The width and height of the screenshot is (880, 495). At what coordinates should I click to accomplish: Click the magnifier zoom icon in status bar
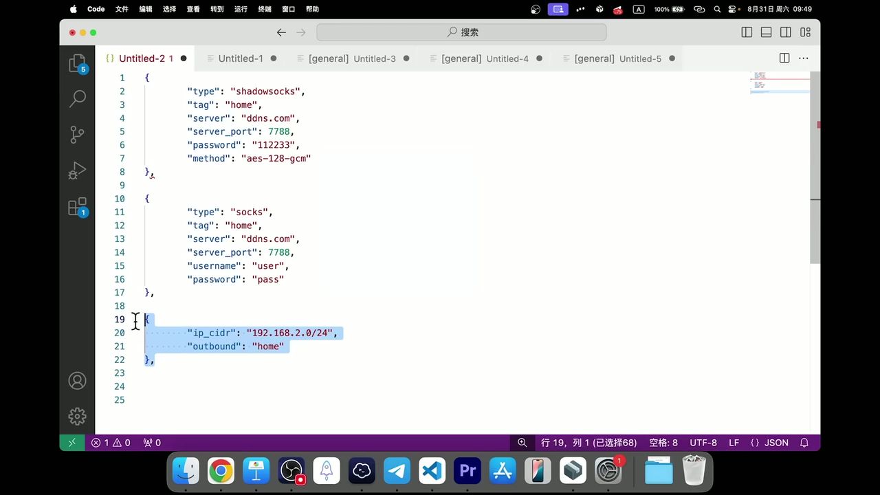pos(522,443)
